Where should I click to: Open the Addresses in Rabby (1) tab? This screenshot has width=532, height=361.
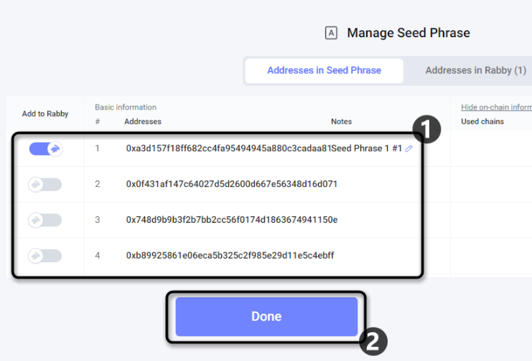coord(476,70)
